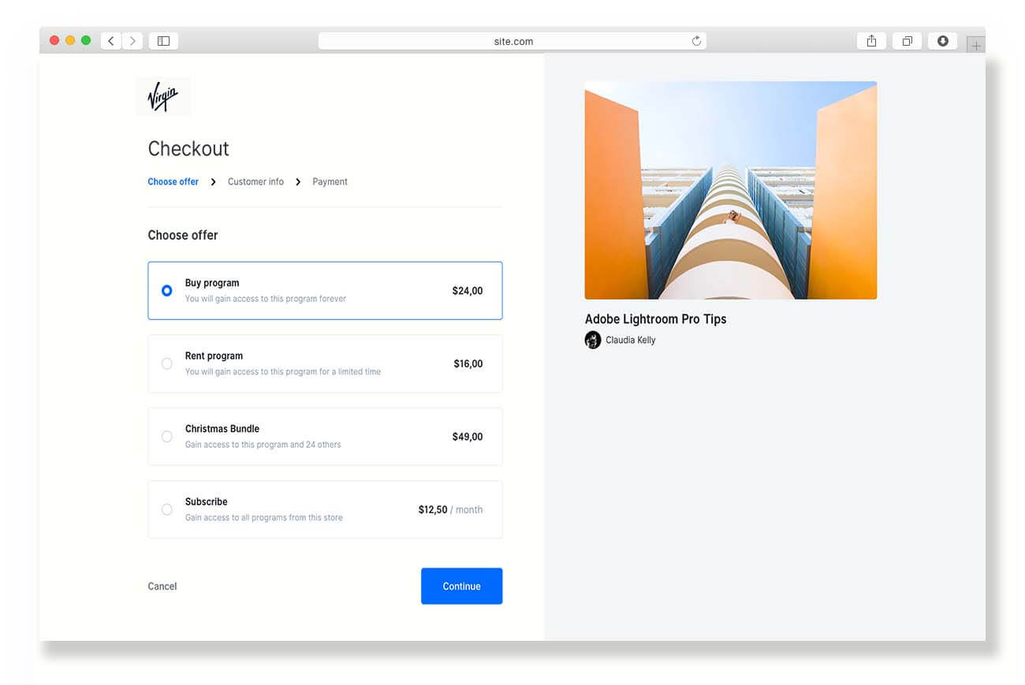This screenshot has width=1025, height=685.
Task: Select the Subscribe radio button
Action: pyautogui.click(x=166, y=509)
